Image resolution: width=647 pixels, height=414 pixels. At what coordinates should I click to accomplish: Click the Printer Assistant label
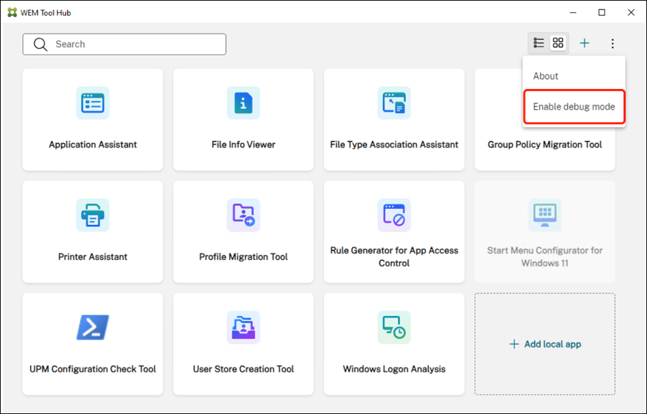93,257
